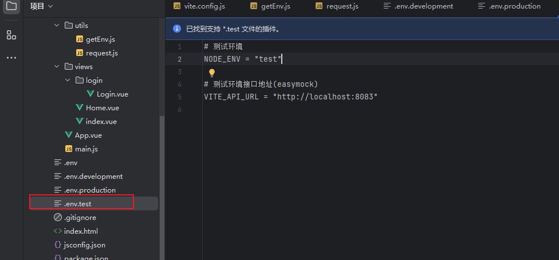The width and height of the screenshot is (559, 260).
Task: Click the comment '# 测试环境接口地址(easymock)'
Action: [x=261, y=85]
